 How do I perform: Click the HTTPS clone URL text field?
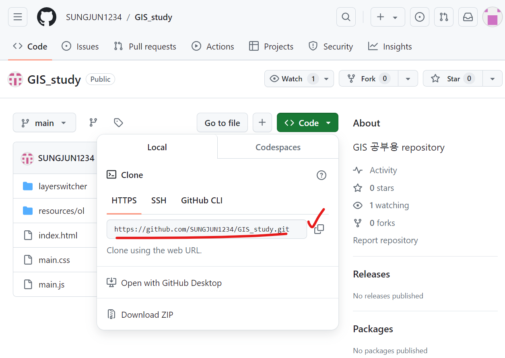(x=207, y=229)
